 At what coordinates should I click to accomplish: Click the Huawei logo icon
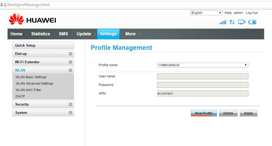(x=16, y=20)
